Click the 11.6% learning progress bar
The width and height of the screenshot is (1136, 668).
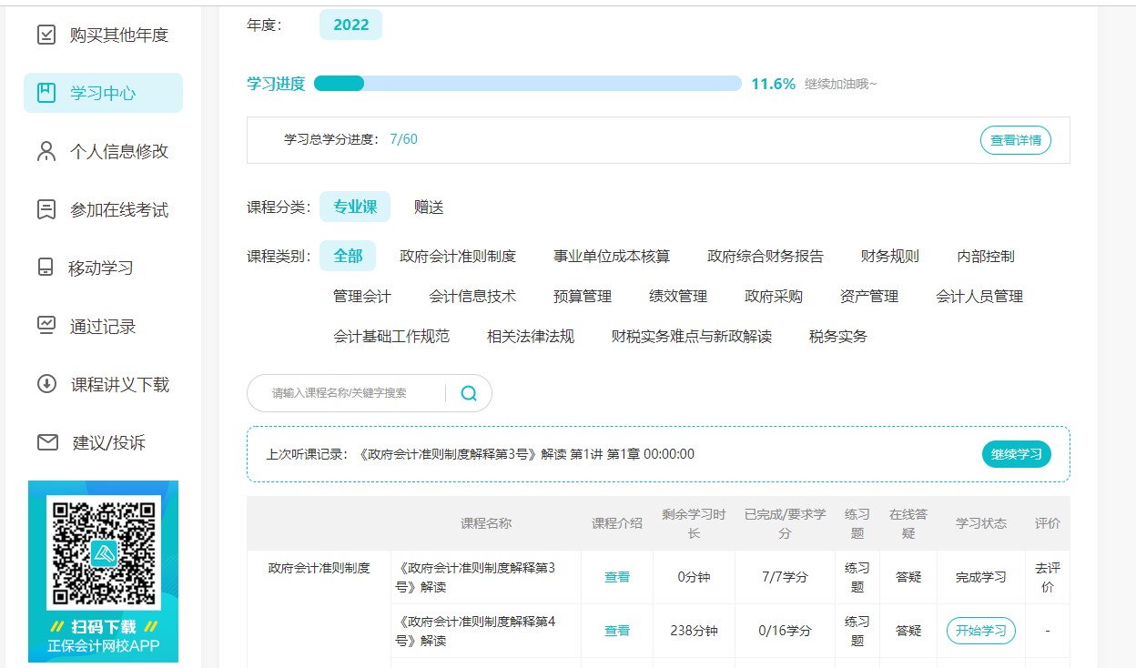[x=526, y=83]
